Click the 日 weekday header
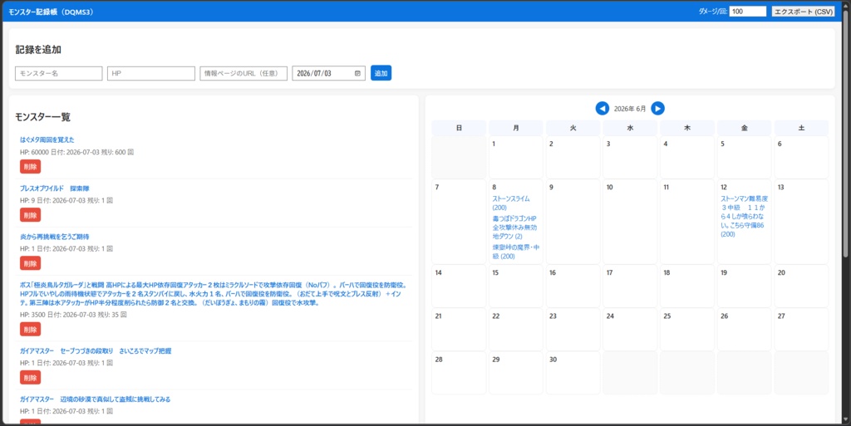The width and height of the screenshot is (851, 426). (459, 128)
